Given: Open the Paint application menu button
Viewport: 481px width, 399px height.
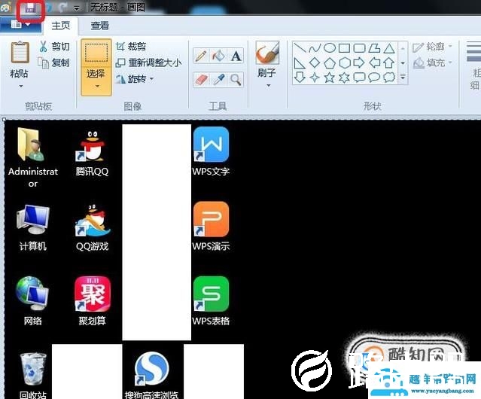Looking at the screenshot, I should click(x=20, y=24).
